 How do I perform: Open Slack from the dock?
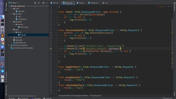pos(2,39)
